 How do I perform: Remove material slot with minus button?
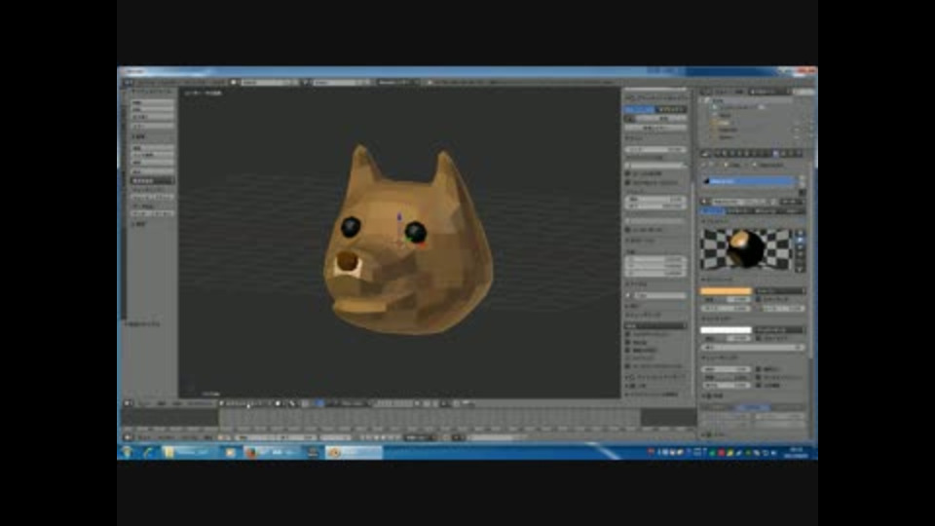tap(802, 185)
